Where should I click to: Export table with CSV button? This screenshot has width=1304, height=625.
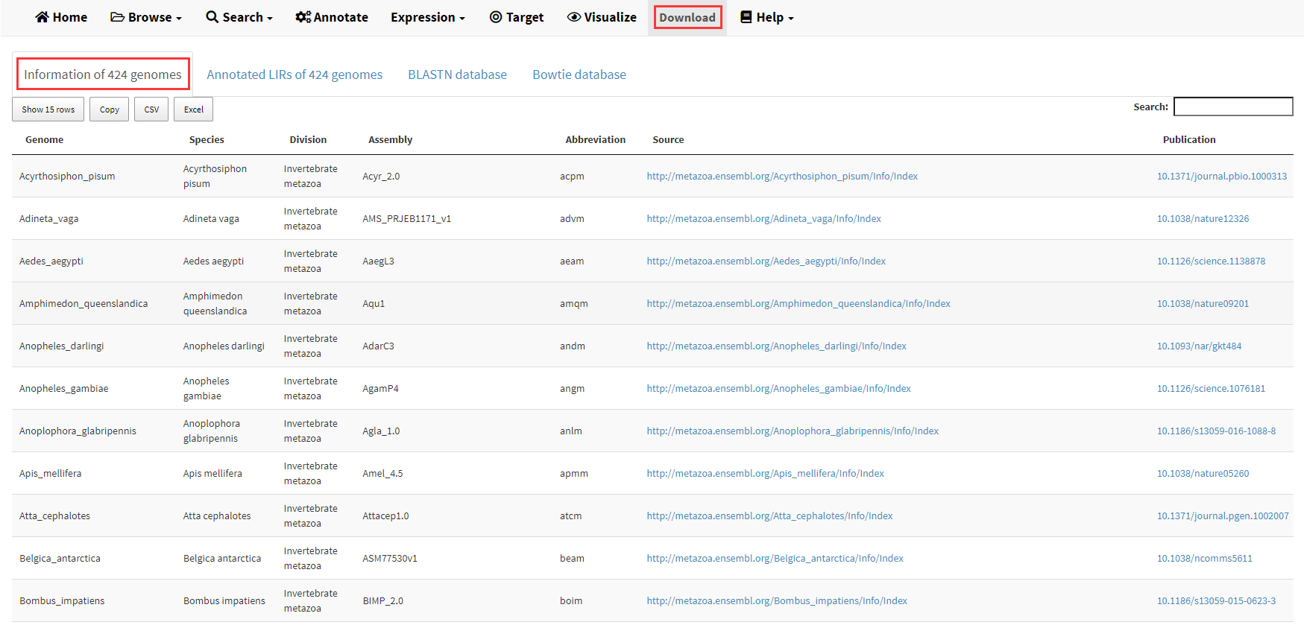pyautogui.click(x=151, y=110)
